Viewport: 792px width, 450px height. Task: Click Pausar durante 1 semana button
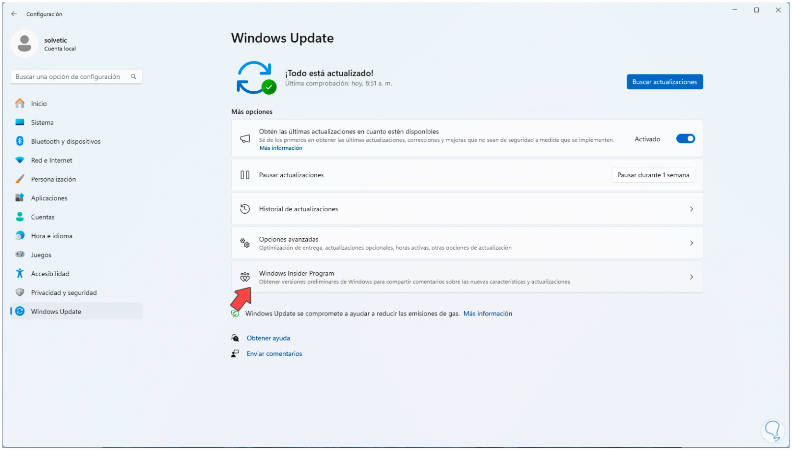click(x=653, y=175)
